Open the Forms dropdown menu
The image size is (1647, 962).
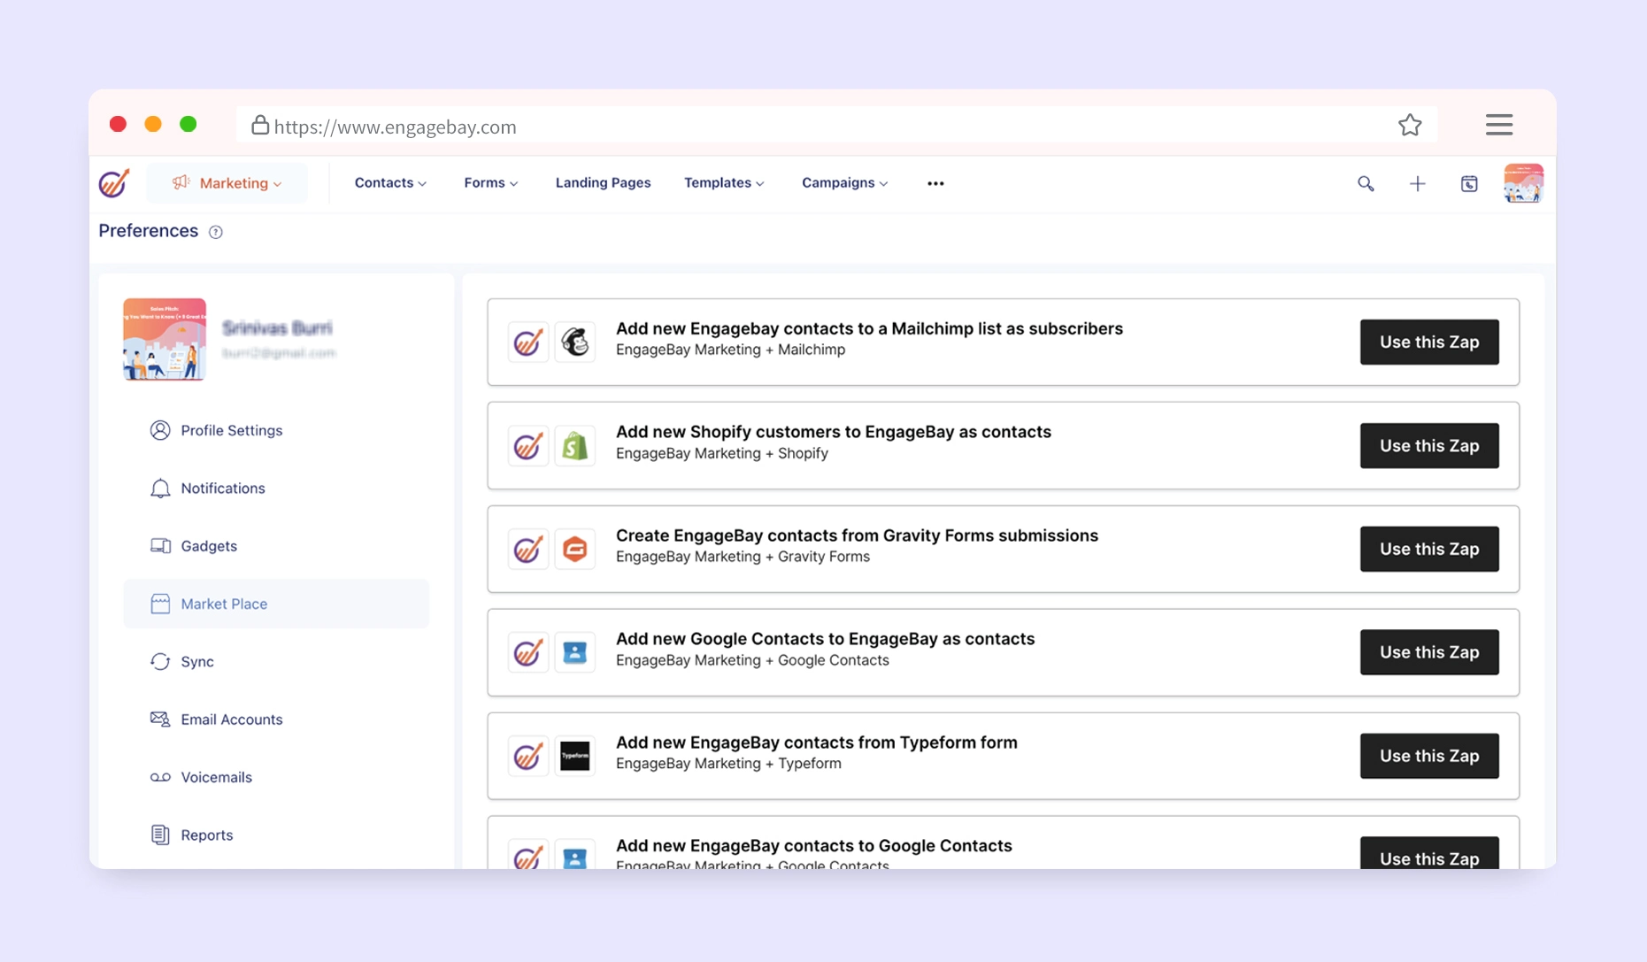click(490, 182)
